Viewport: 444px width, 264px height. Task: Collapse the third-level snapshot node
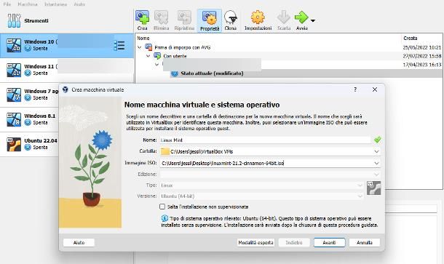pyautogui.click(x=157, y=65)
